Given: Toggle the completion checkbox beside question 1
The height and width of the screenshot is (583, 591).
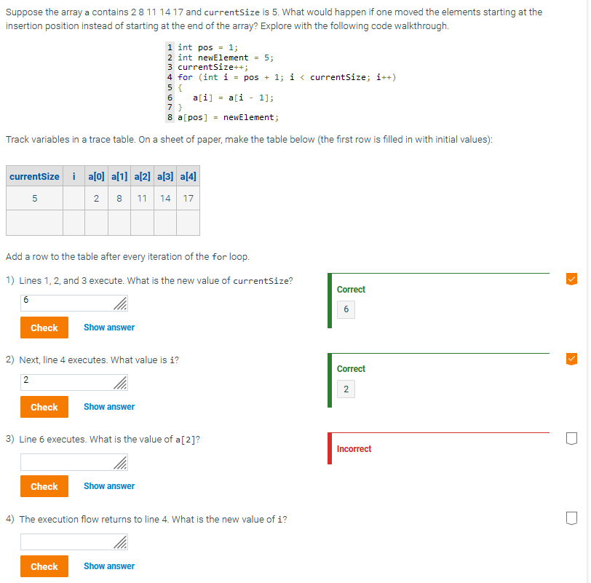Looking at the screenshot, I should (x=571, y=278).
